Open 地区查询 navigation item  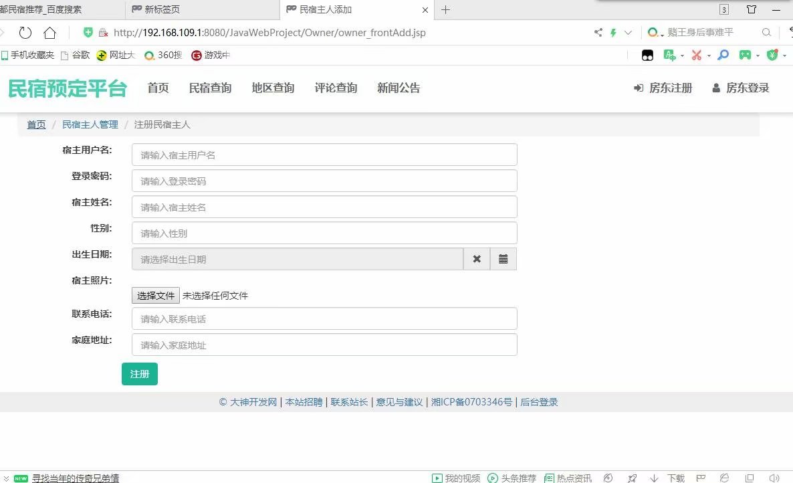click(273, 88)
